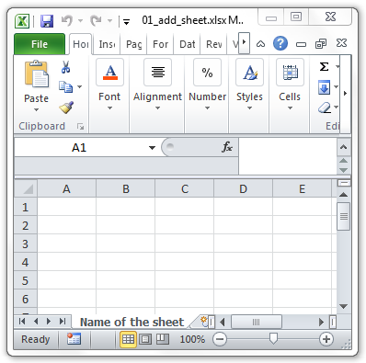Click the Excel application icon in title bar

click(22, 21)
